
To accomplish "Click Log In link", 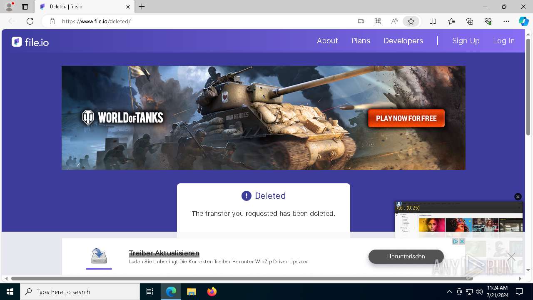I will click(504, 41).
